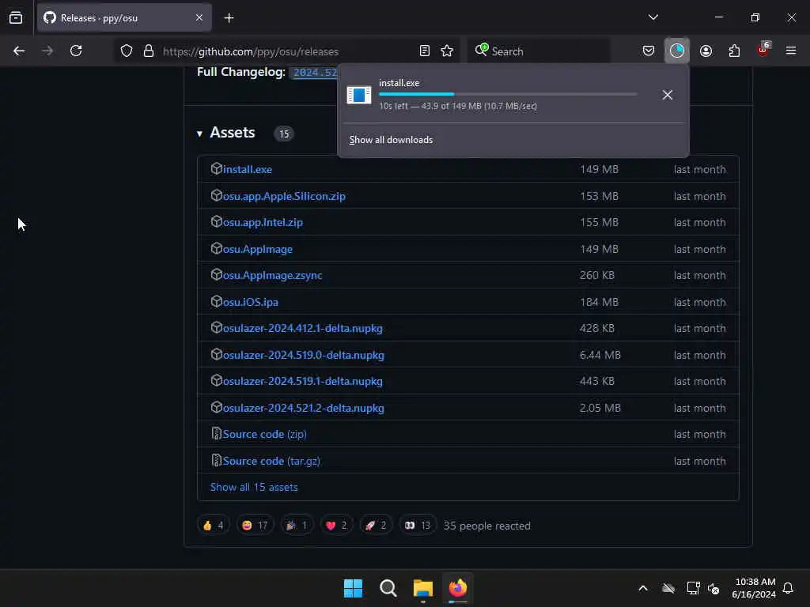Click the install.exe download progress bar

tap(508, 95)
